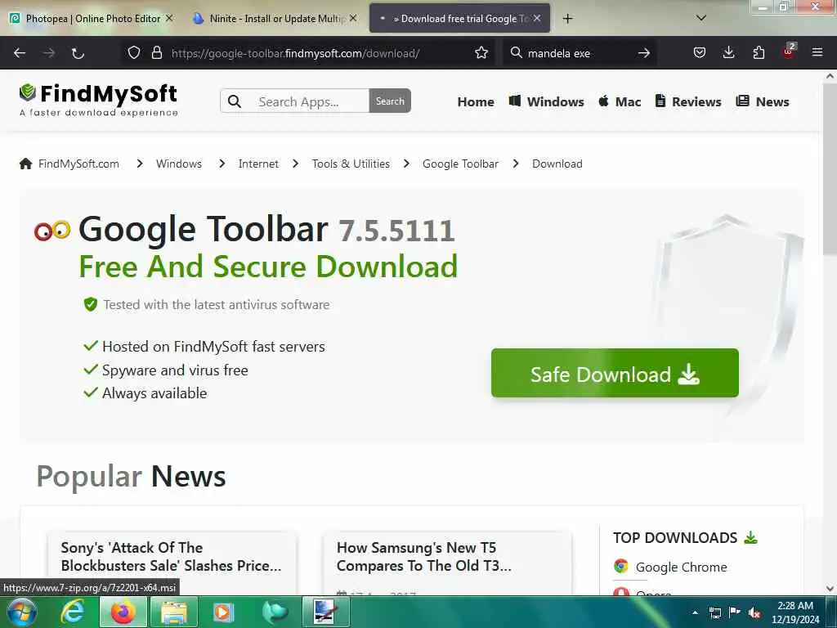Viewport: 837px width, 628px height.
Task: Click the page vertical scrollbar thumb
Action: point(830,170)
